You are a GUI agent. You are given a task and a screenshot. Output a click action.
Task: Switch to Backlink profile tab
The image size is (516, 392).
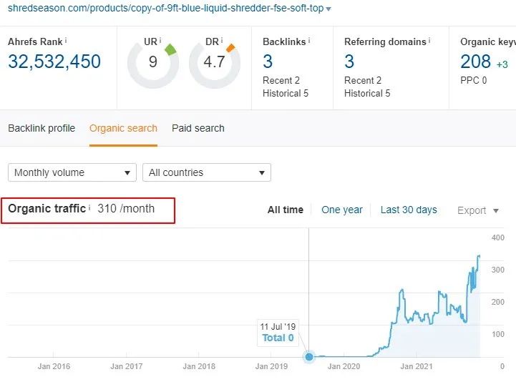(x=42, y=128)
